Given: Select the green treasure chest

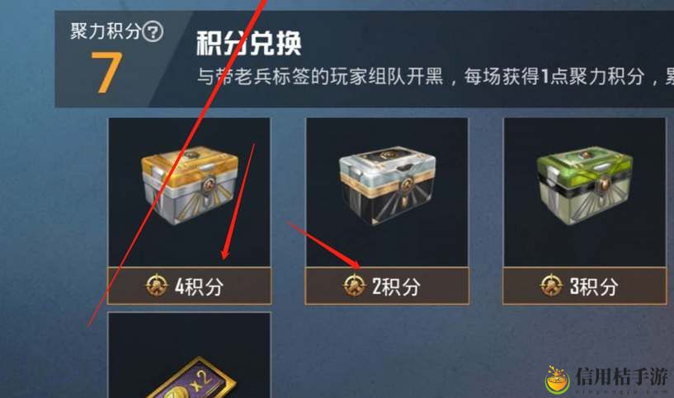Looking at the screenshot, I should (x=585, y=185).
